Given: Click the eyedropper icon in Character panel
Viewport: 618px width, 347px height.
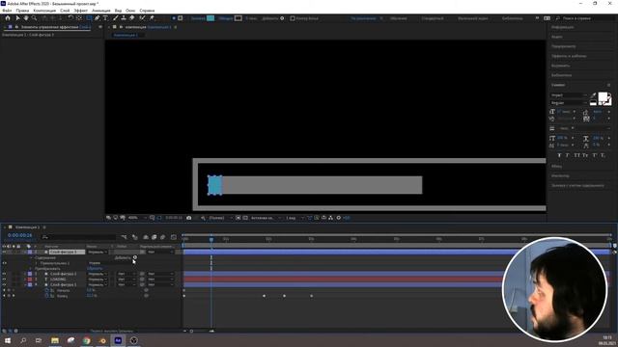Looking at the screenshot, I should pyautogui.click(x=593, y=94).
